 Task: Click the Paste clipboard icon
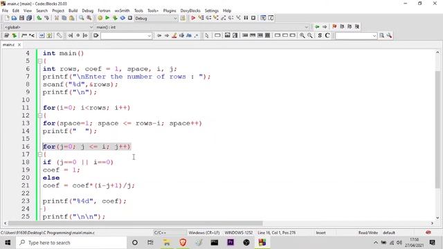pyautogui.click(x=72, y=18)
